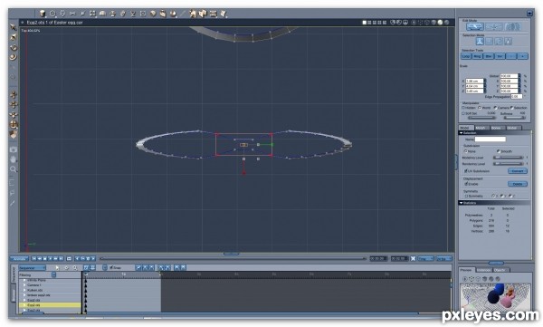Collapse the Statistics section header
This screenshot has height=327, width=543.
[x=494, y=203]
